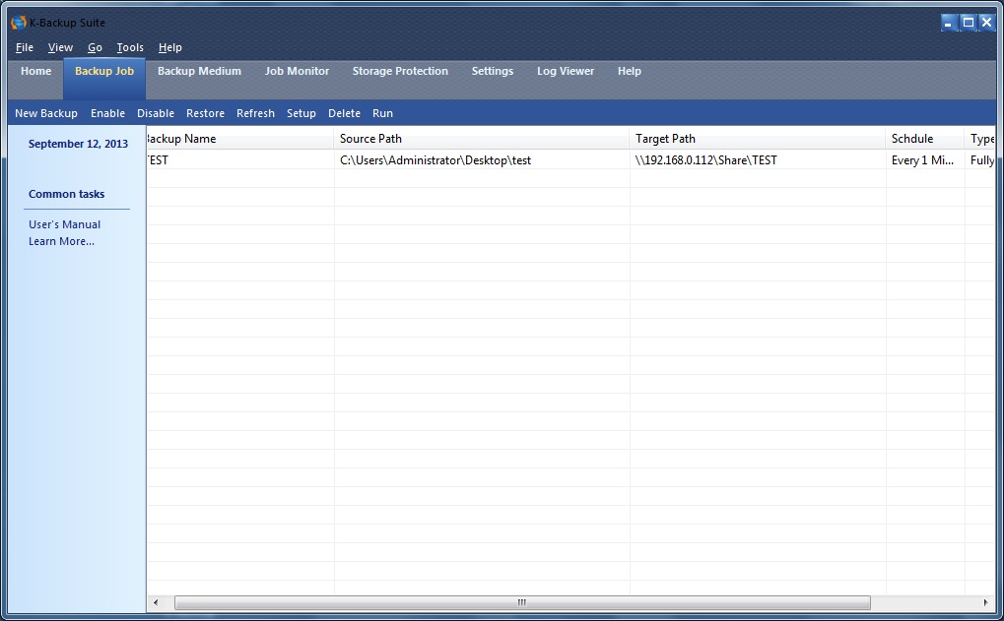Click the \\192.168.0.112\Share\TEST target path
The width and height of the screenshot is (1004, 621).
pyautogui.click(x=758, y=159)
